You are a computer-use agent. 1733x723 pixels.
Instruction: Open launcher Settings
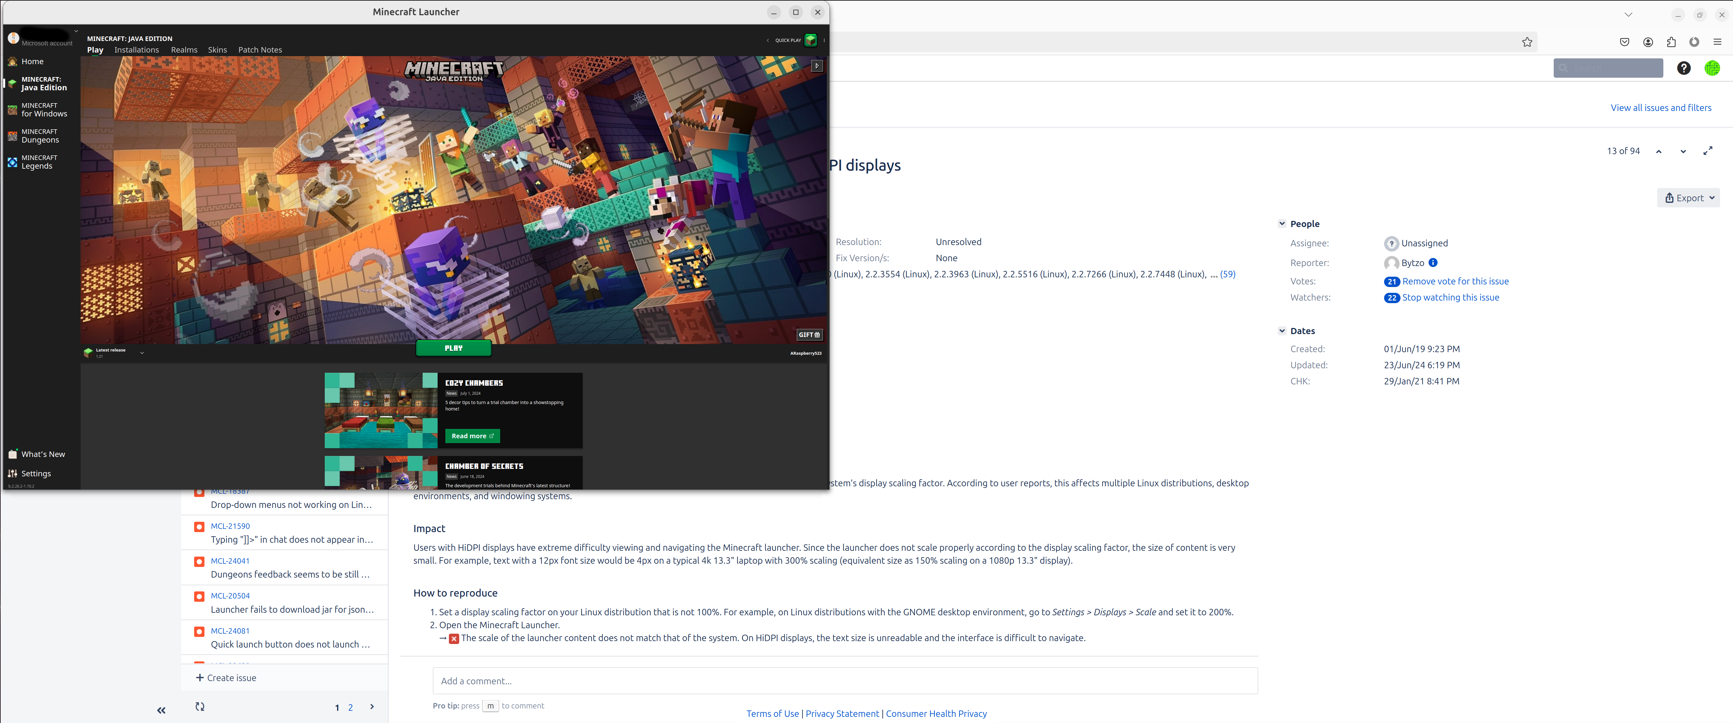click(36, 473)
